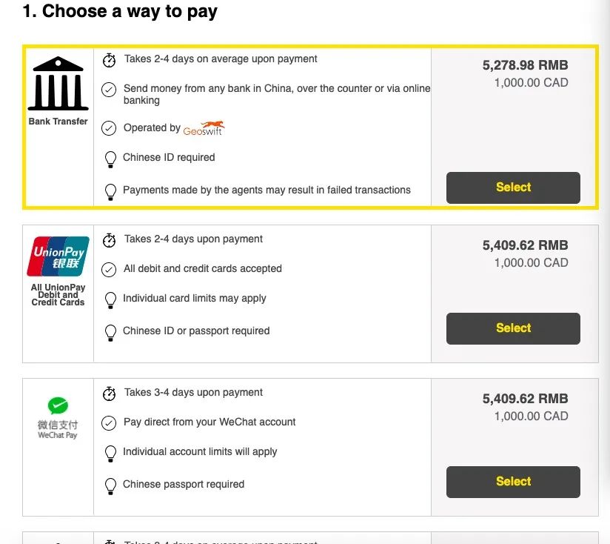Click lightbulb beside agents failed transactions warning

tap(110, 191)
